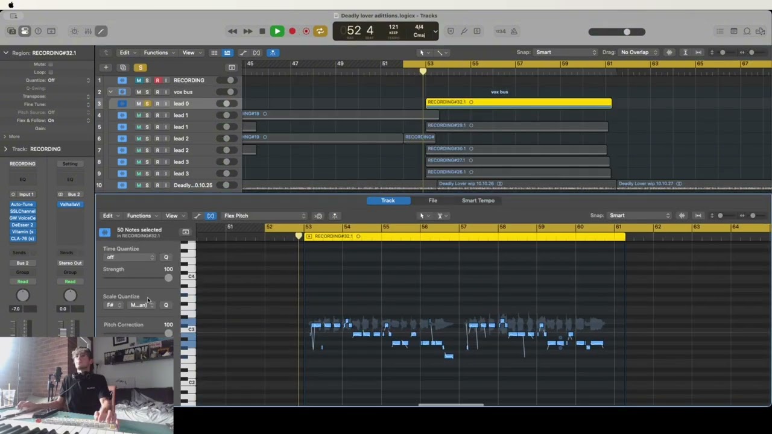The height and width of the screenshot is (434, 772).
Task: Open the Tuner icon
Action: click(x=464, y=31)
